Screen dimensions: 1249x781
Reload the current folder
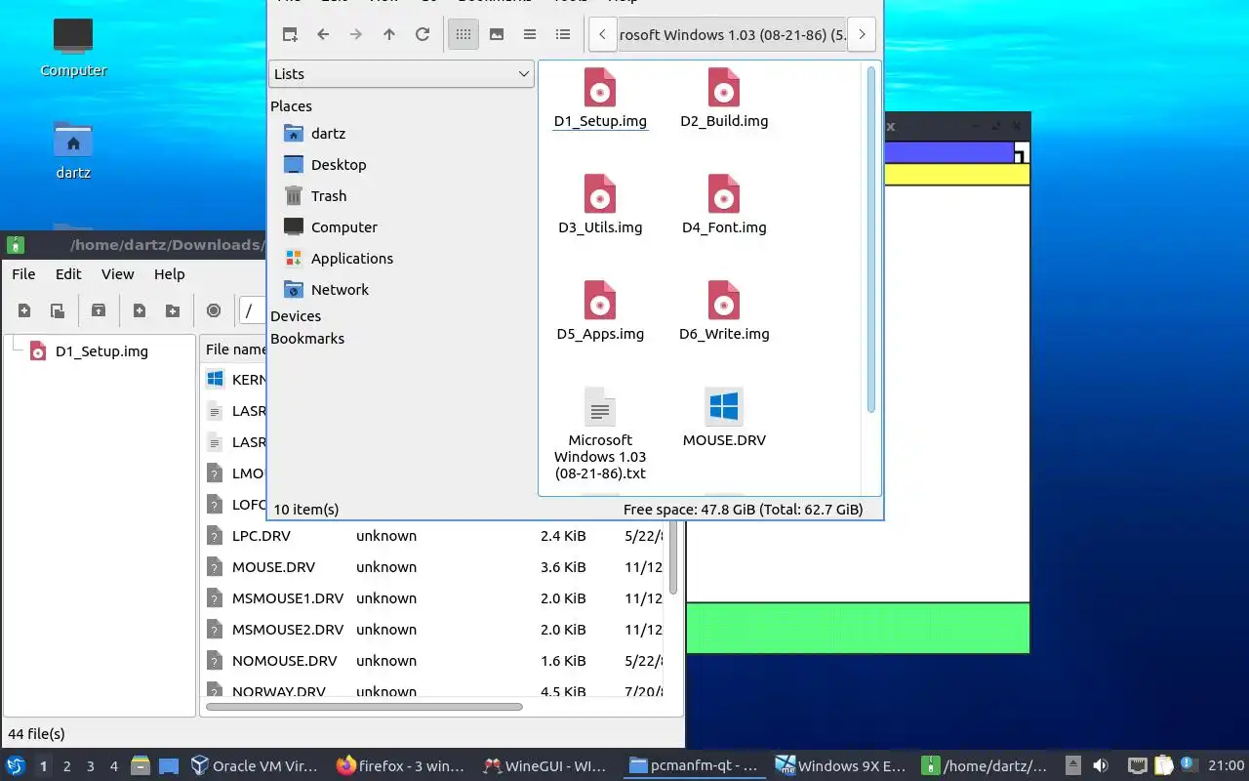pos(423,34)
